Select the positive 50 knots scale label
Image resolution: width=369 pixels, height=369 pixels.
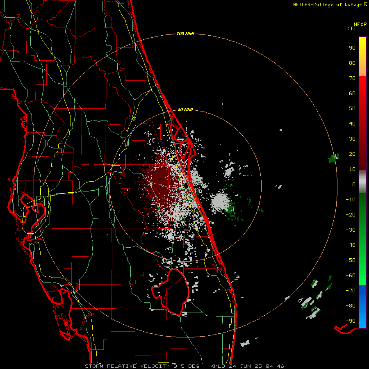(x=352, y=109)
